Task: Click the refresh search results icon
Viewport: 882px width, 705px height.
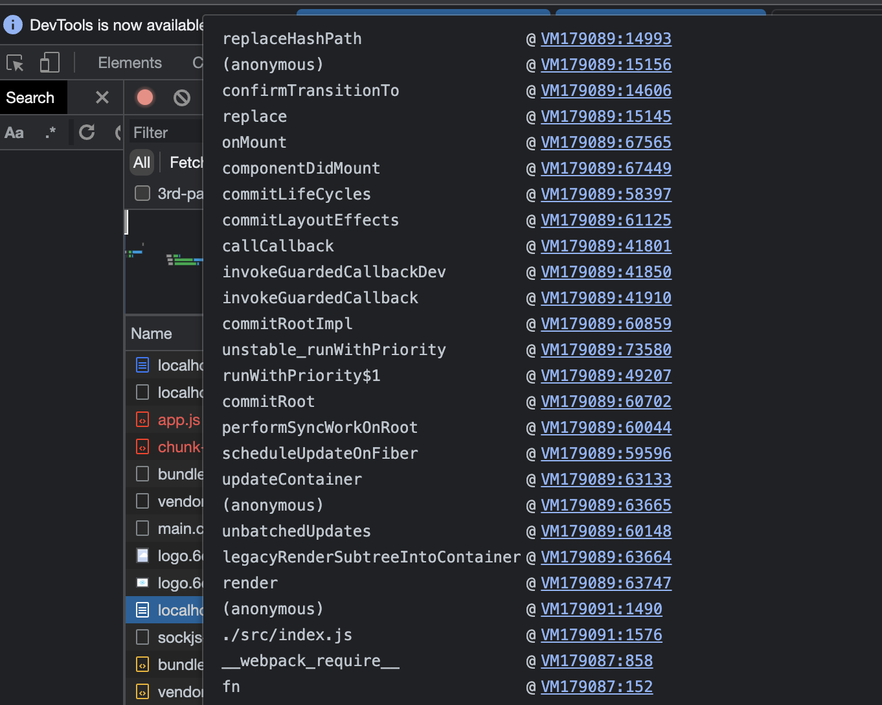Action: pyautogui.click(x=87, y=132)
